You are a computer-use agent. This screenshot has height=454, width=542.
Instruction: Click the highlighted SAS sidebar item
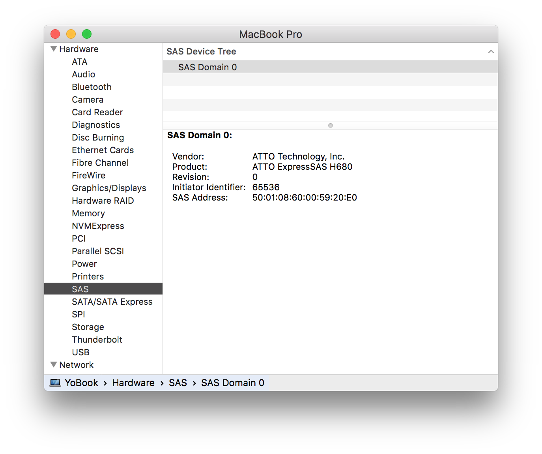[103, 289]
